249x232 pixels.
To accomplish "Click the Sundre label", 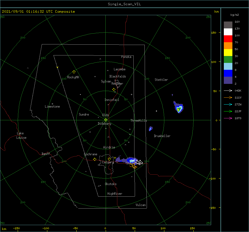I will click(x=84, y=114).
